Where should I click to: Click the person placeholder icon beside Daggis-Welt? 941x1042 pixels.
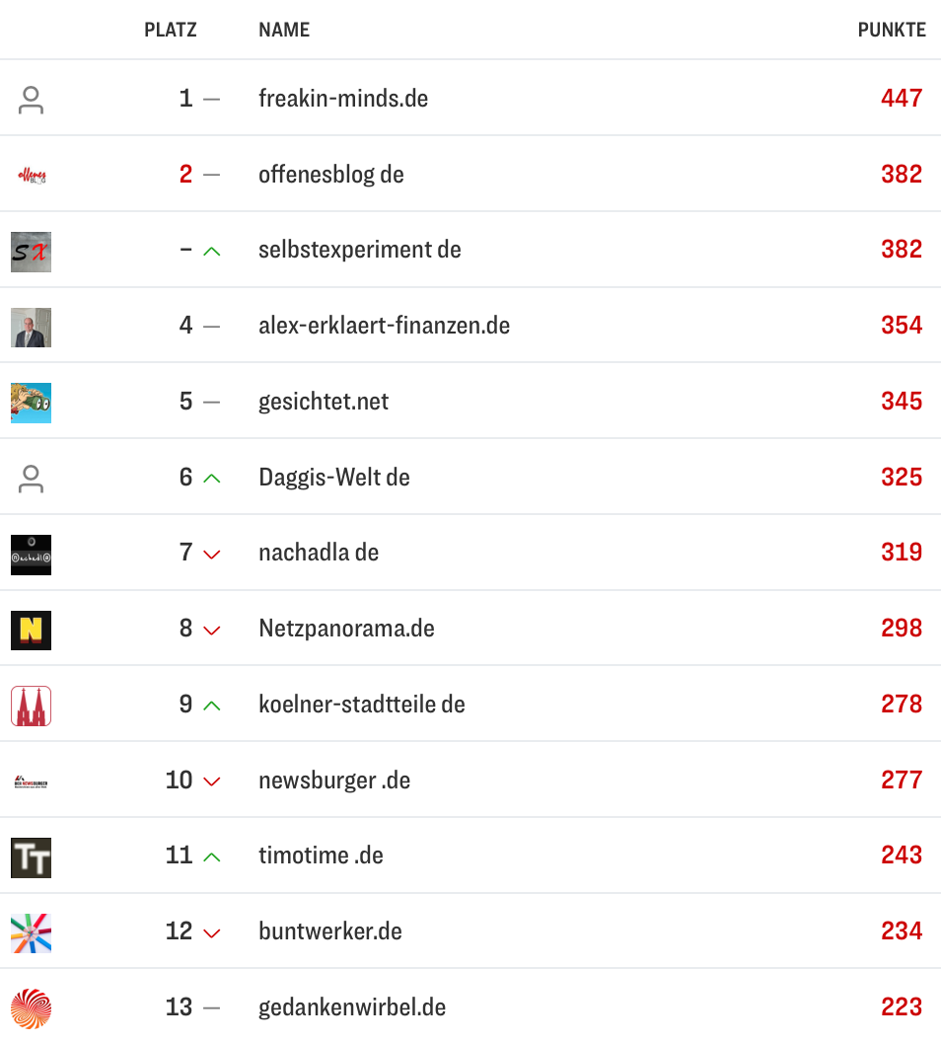pyautogui.click(x=31, y=479)
